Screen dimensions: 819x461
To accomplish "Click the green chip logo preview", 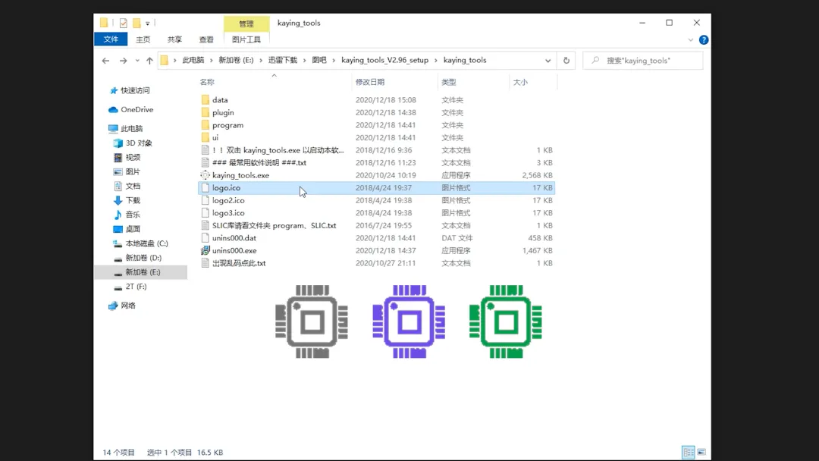I will point(506,321).
